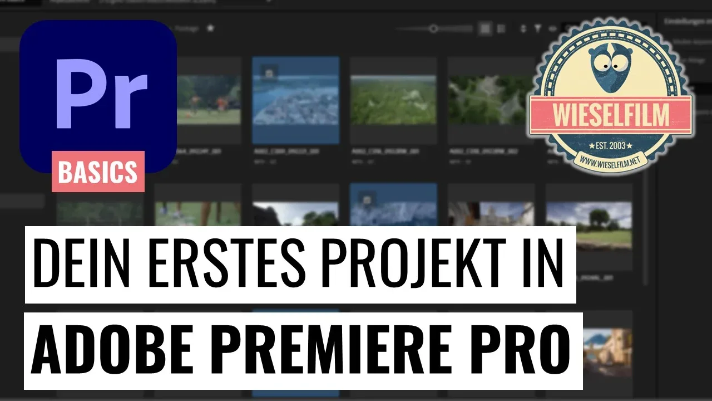Open the funnel filter icon

[538, 28]
